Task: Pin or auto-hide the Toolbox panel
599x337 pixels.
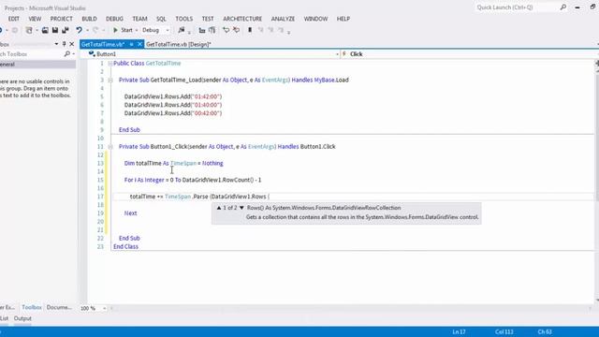Action: 65,44
